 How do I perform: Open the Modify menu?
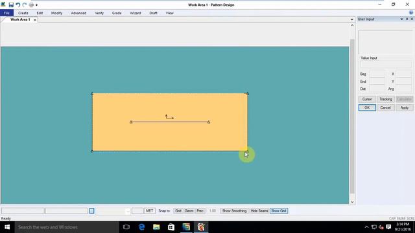(x=56, y=13)
